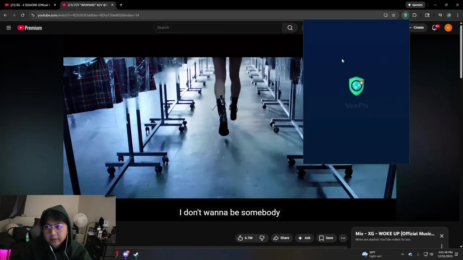Open the Chrome three-dot menu
Screen dimensions: 463x260
(458, 15)
